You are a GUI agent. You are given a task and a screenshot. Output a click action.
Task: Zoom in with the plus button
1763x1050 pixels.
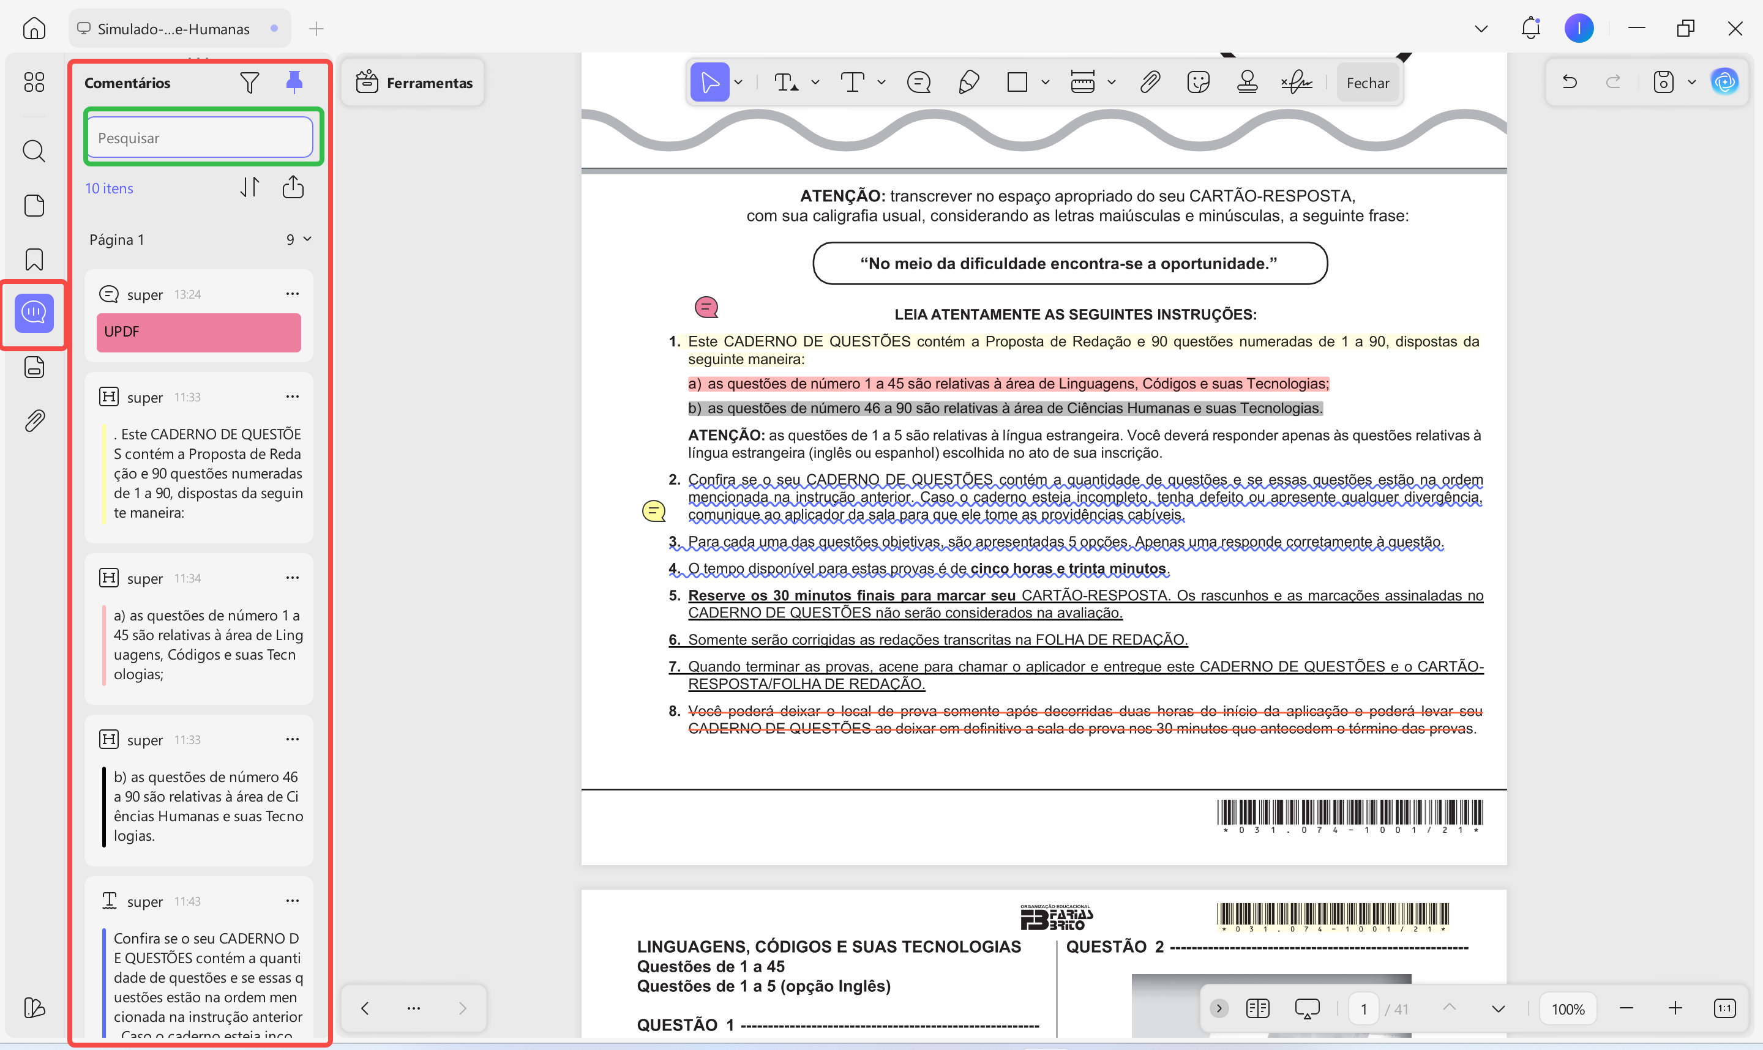pyautogui.click(x=1674, y=1008)
